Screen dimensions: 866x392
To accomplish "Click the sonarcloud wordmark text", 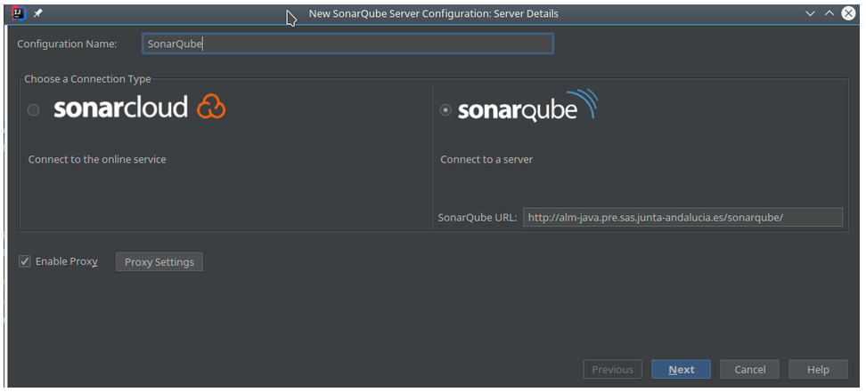I will tap(120, 107).
